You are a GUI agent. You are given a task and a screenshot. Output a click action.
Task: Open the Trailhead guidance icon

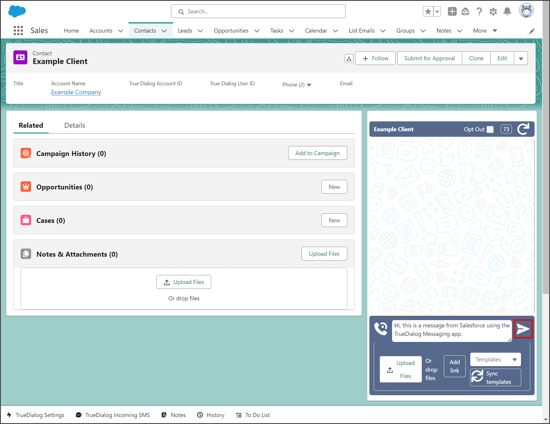[x=465, y=12]
